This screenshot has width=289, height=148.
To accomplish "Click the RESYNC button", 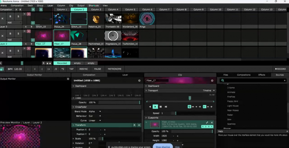I will tap(84, 69).
